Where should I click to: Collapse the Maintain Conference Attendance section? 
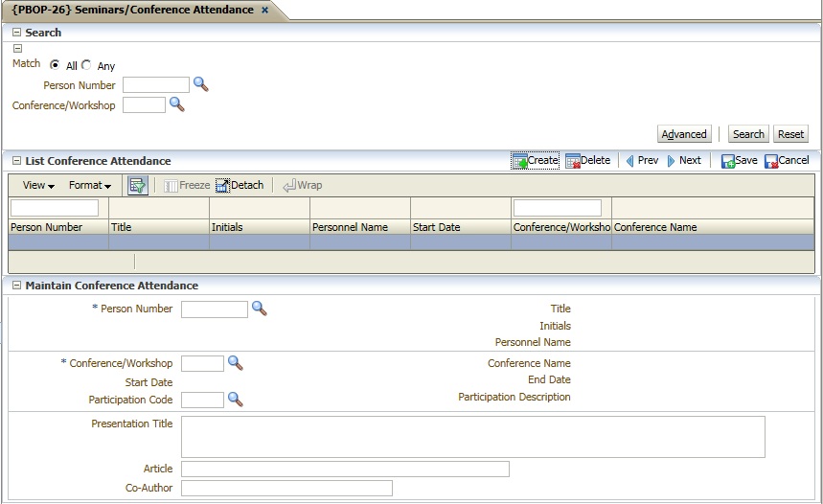point(16,286)
